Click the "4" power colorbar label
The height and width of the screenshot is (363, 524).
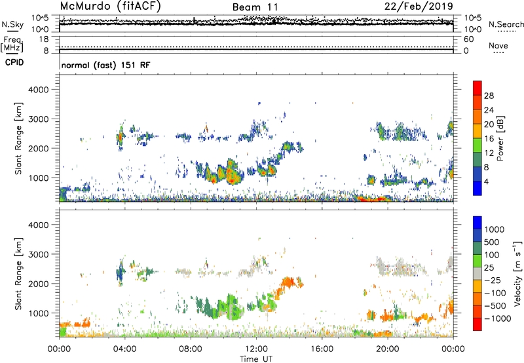click(486, 181)
